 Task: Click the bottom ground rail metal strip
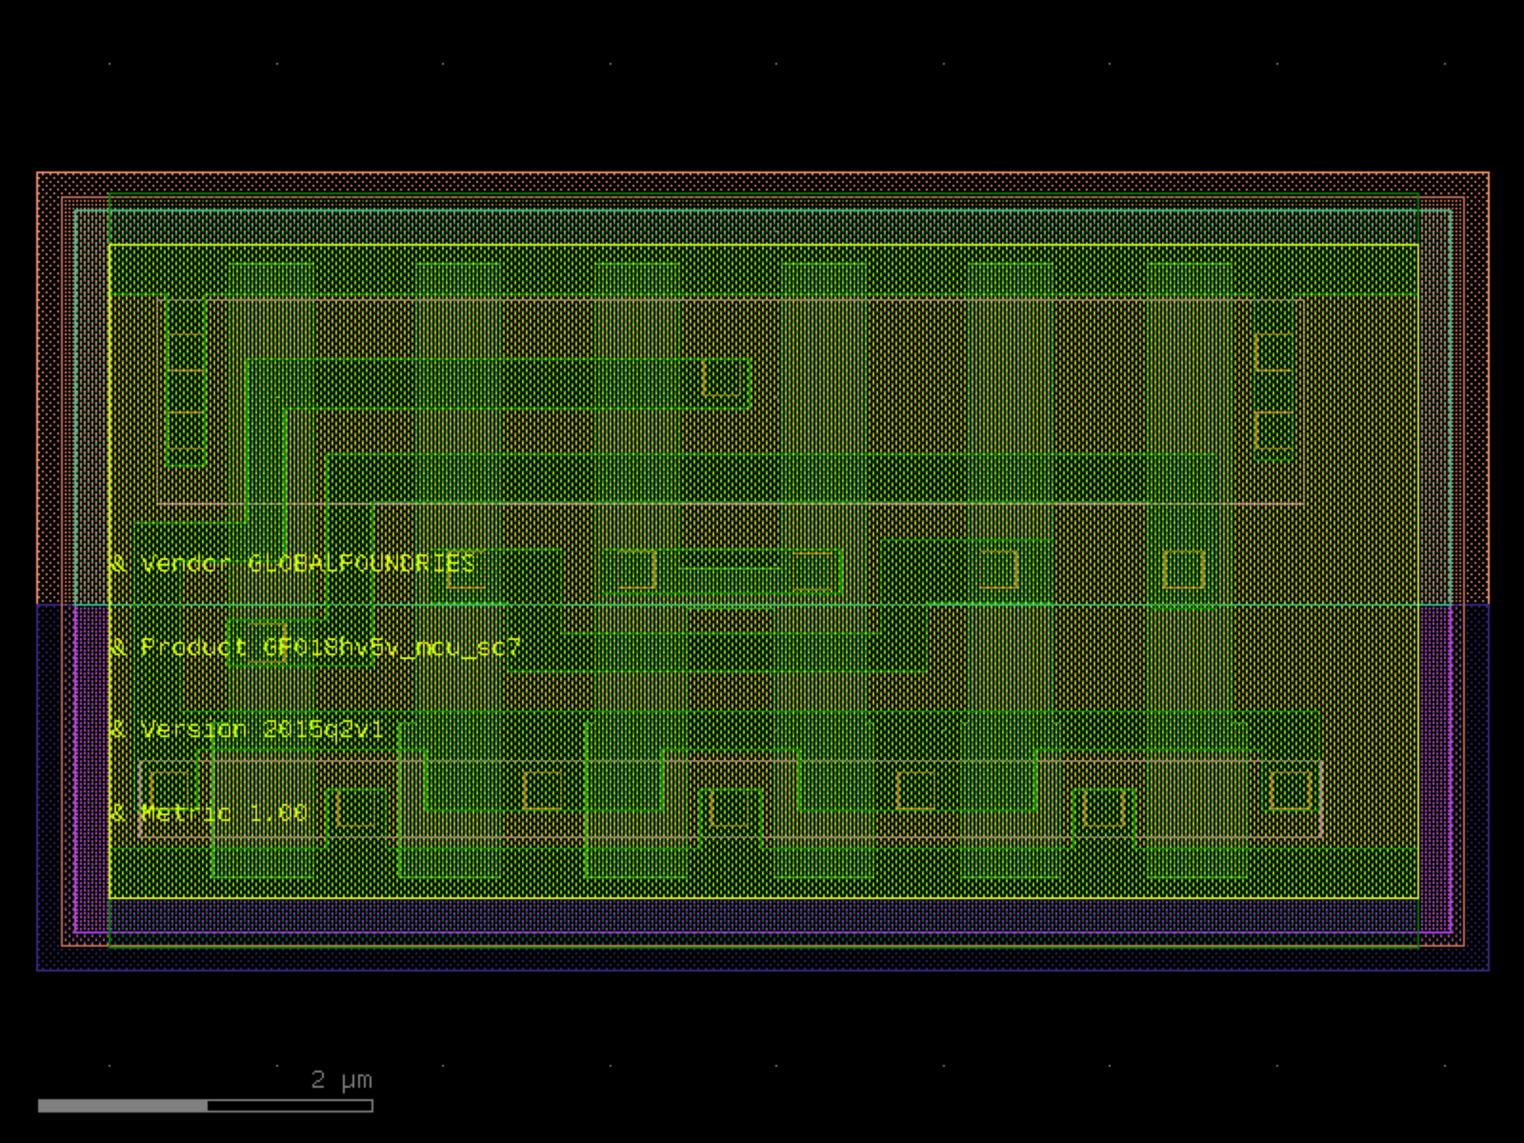[764, 873]
